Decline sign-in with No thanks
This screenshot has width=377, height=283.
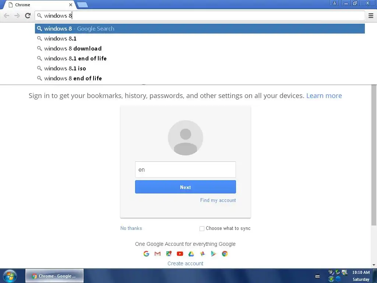(131, 228)
